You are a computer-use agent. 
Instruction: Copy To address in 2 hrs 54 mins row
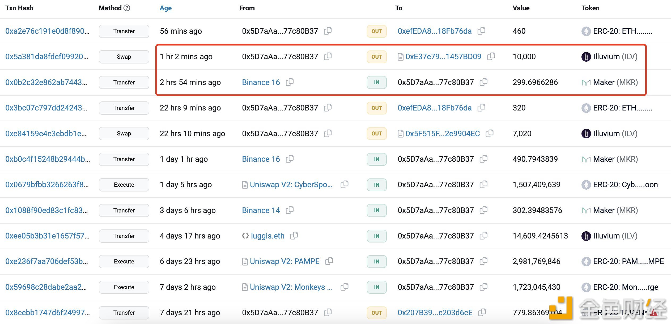point(483,82)
